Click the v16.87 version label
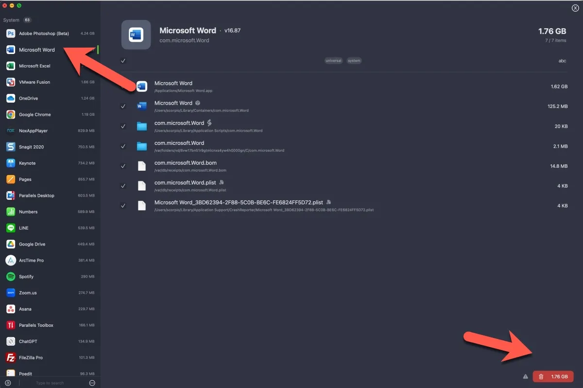 [x=232, y=30]
